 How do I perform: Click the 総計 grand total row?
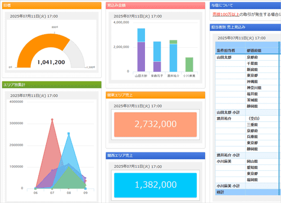(247, 192)
